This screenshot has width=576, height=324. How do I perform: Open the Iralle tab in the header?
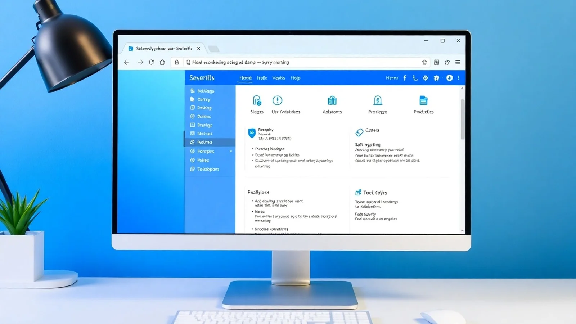262,78
